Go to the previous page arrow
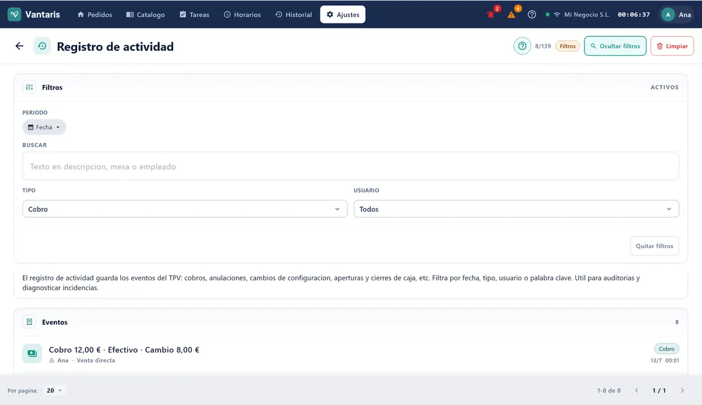This screenshot has width=702, height=405. 637,390
